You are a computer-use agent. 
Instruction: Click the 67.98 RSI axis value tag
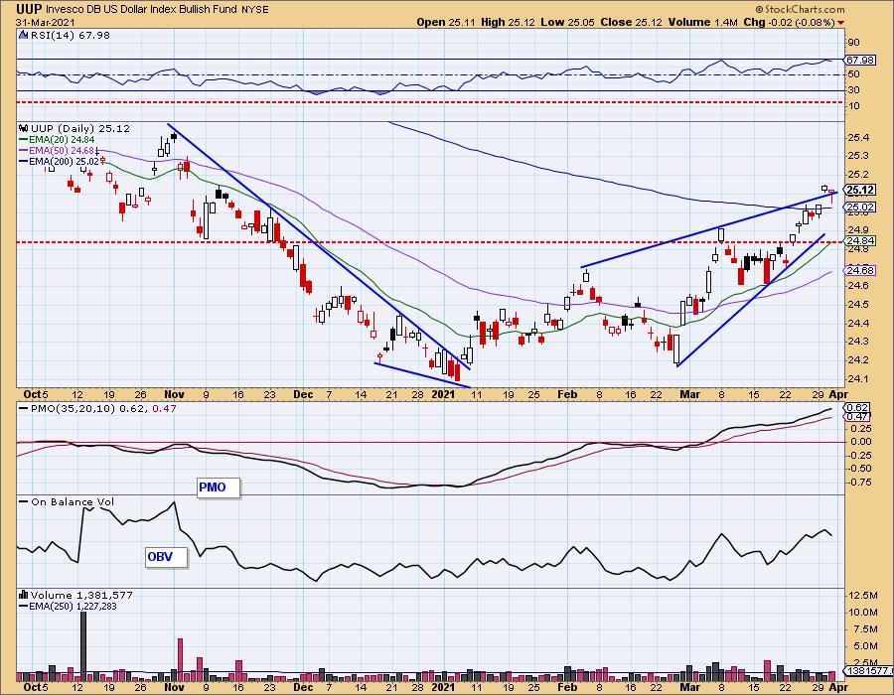click(x=860, y=60)
